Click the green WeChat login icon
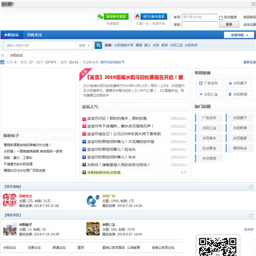 point(100,16)
